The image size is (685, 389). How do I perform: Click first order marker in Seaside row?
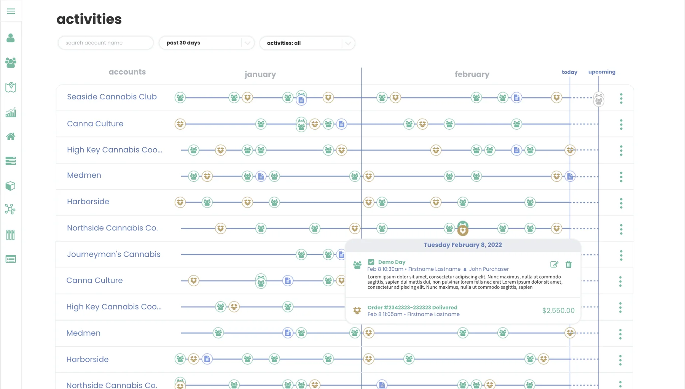247,98
